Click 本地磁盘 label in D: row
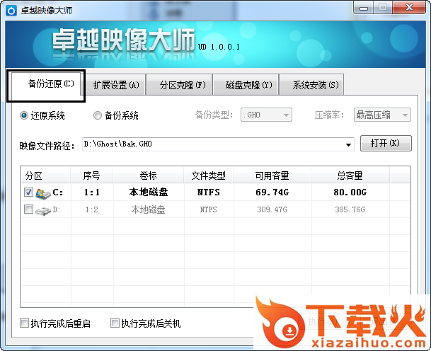This screenshot has height=351, width=431. pos(148,209)
